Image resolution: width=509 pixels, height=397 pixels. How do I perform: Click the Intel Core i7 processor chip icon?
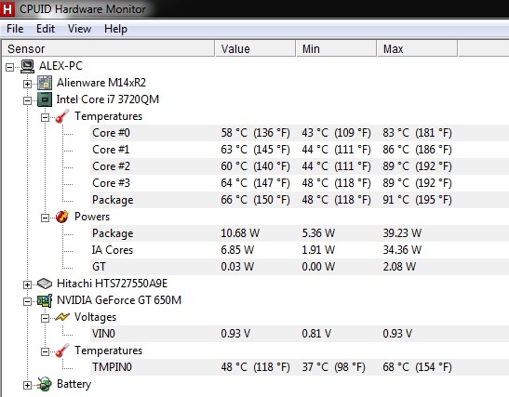point(45,99)
